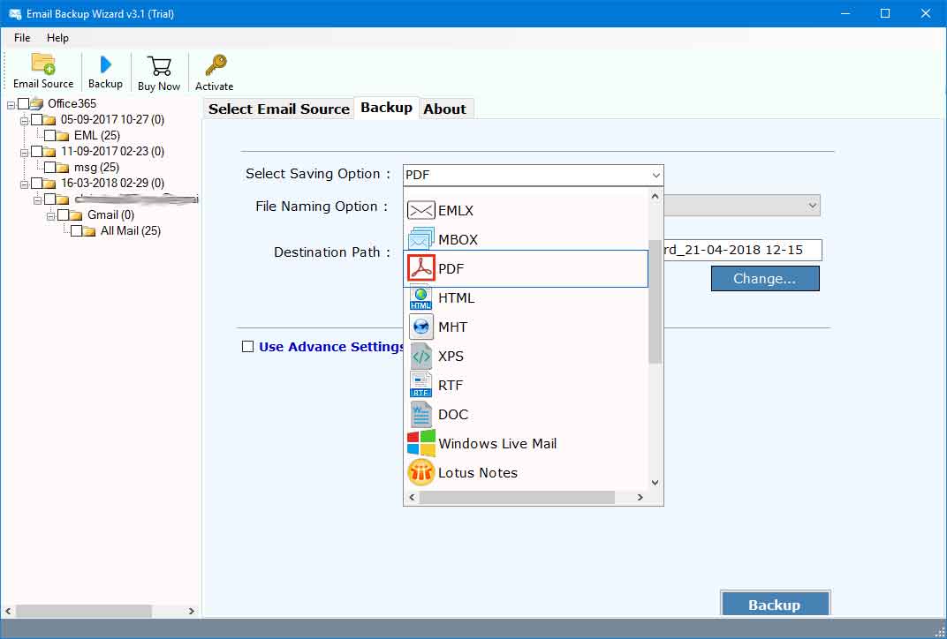This screenshot has height=639, width=947.
Task: Click dropdown list scroll up arrow
Action: 655,196
